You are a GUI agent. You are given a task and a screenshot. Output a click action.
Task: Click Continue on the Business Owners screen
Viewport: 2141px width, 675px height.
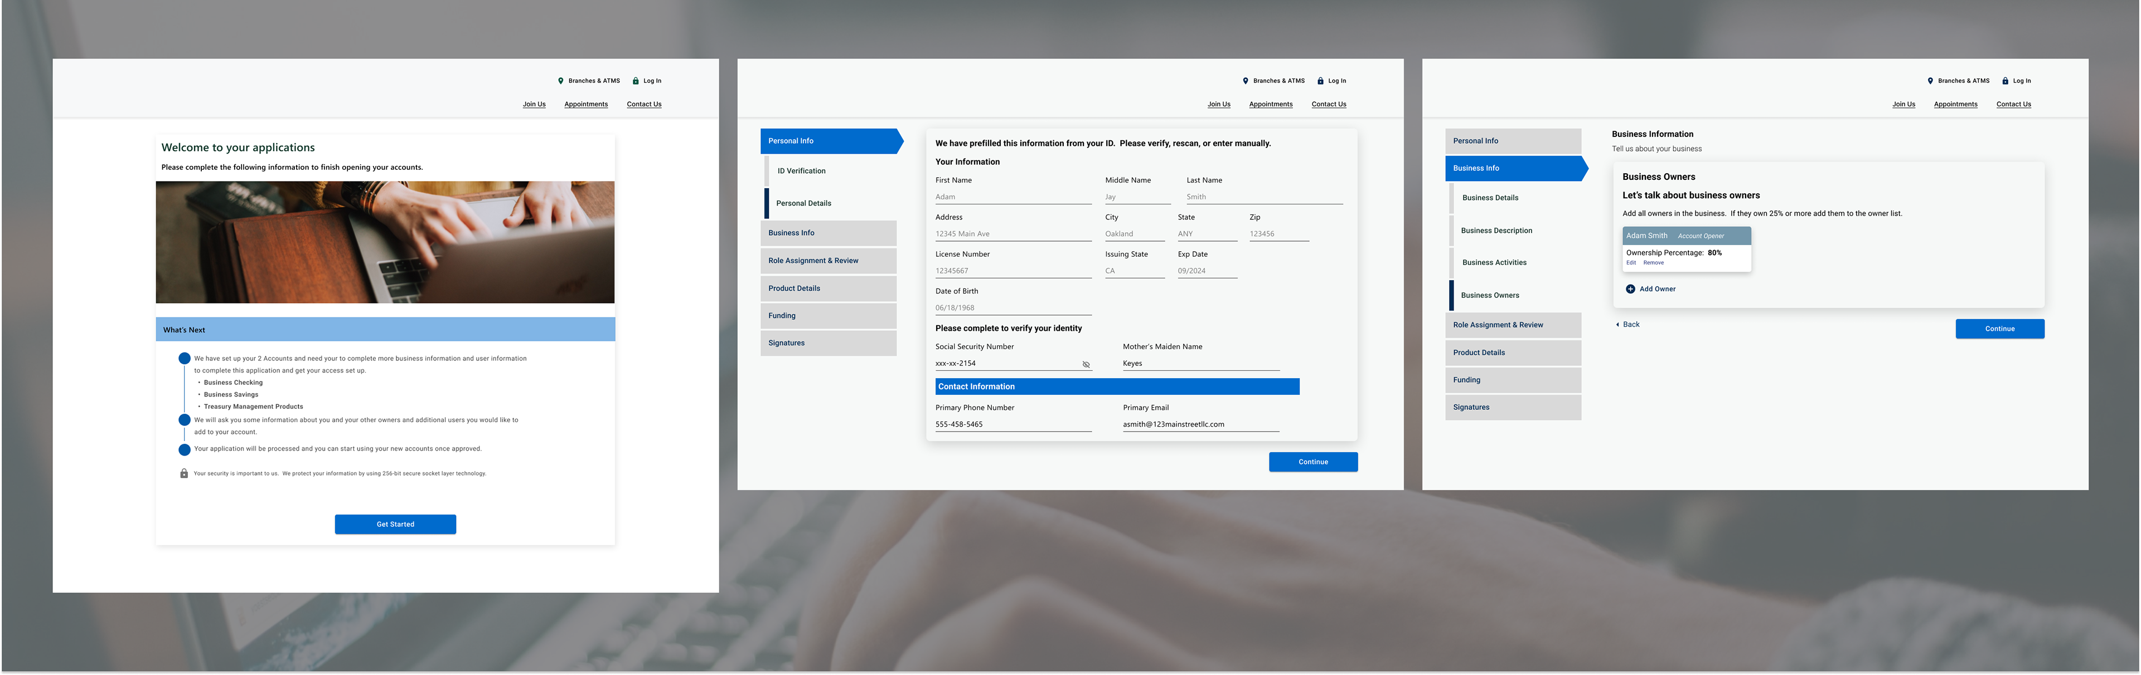pyautogui.click(x=2000, y=329)
